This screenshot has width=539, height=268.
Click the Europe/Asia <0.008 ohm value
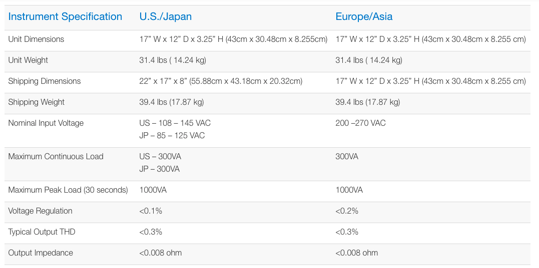(356, 253)
